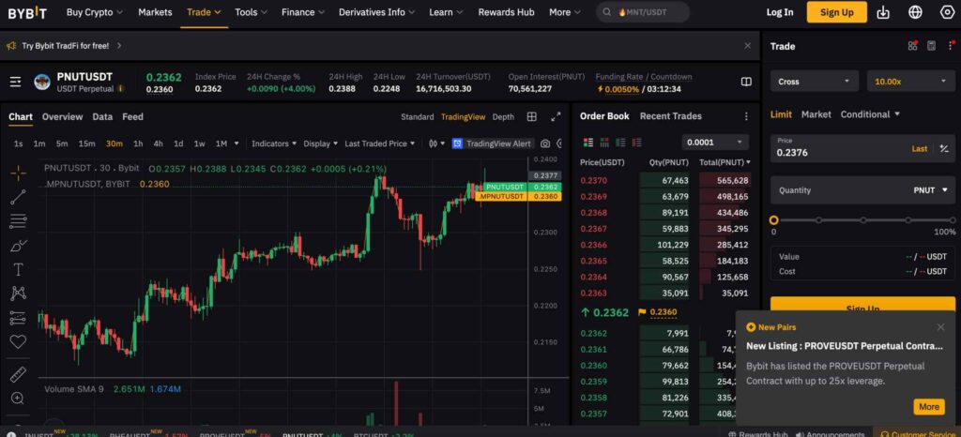961x437 pixels.
Task: Click the Sign Up button in header
Action: (x=836, y=12)
